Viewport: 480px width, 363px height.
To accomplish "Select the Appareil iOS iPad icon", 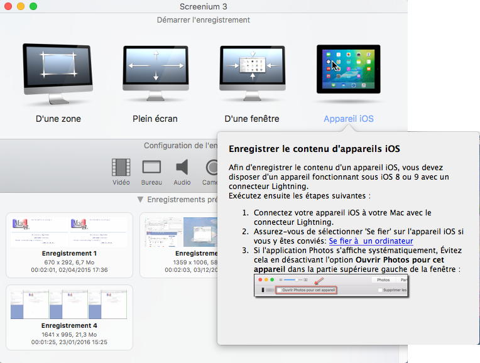I will (x=348, y=69).
